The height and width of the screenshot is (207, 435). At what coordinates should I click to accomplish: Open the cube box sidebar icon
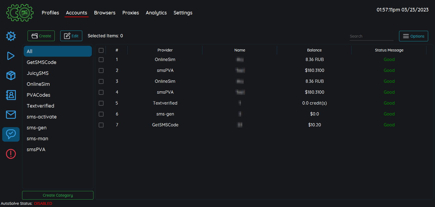point(11,75)
